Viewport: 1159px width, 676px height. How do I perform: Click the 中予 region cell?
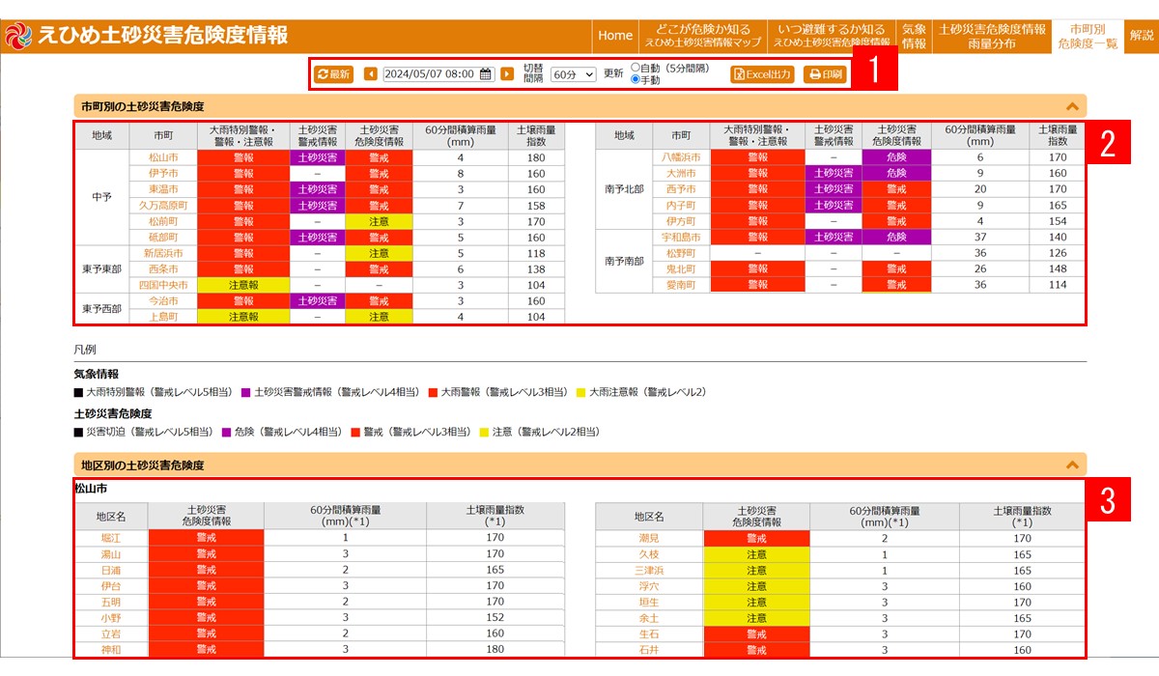101,197
